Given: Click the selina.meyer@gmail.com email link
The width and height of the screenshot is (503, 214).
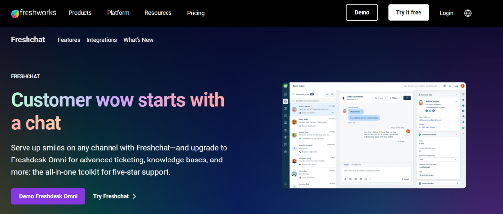Looking at the screenshot, I should (x=430, y=120).
